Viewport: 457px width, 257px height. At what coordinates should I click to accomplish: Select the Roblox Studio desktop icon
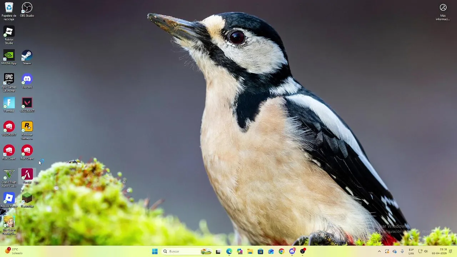pos(9,35)
